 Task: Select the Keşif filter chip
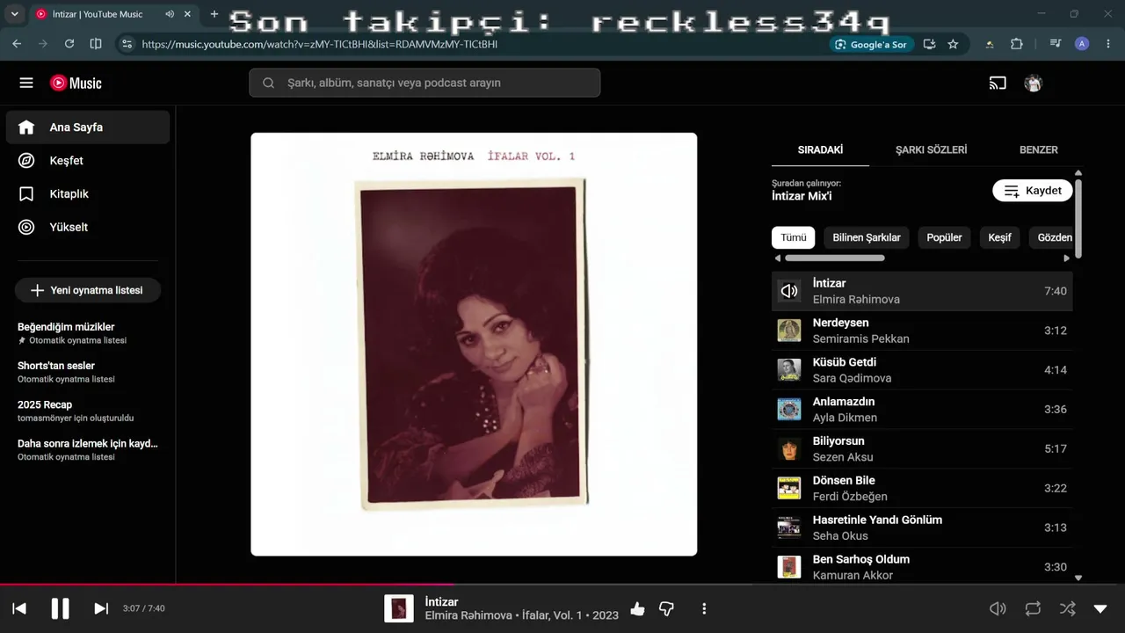pyautogui.click(x=1000, y=237)
